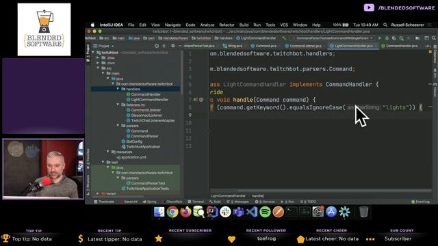The width and height of the screenshot is (438, 246).
Task: Hide the Project panel with minus icon
Action: [180, 46]
